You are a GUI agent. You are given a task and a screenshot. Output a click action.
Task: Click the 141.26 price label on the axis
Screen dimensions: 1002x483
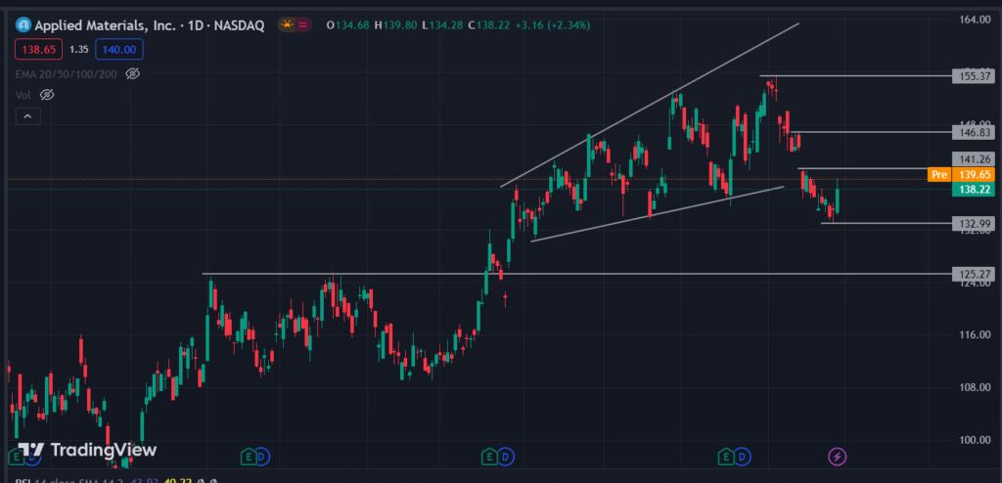click(974, 159)
